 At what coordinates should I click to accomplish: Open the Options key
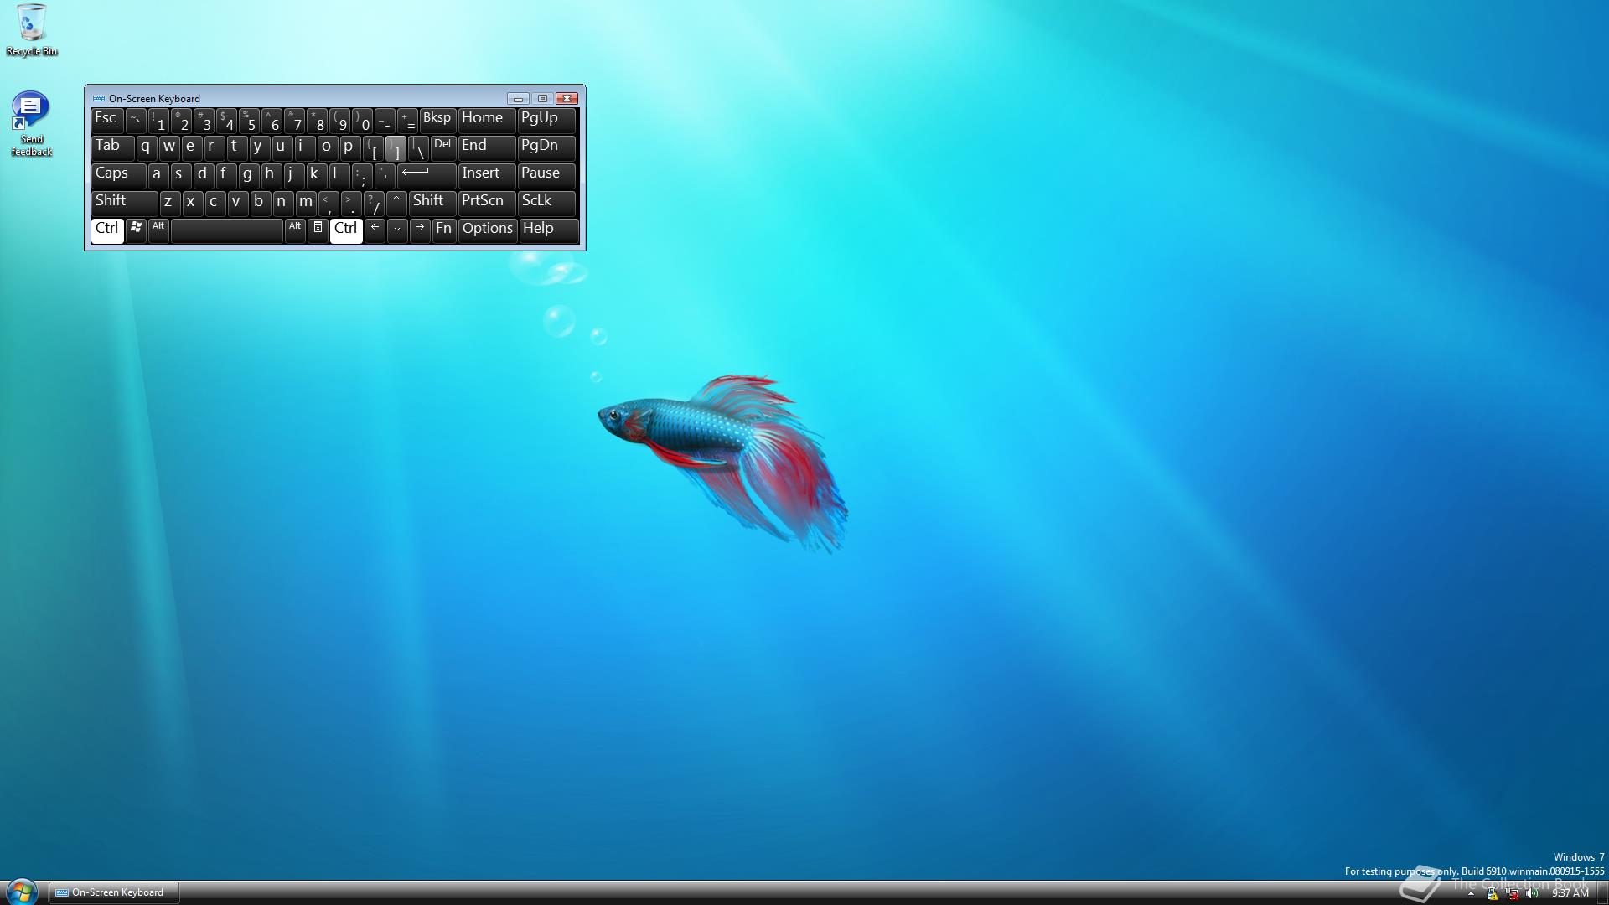tap(487, 230)
